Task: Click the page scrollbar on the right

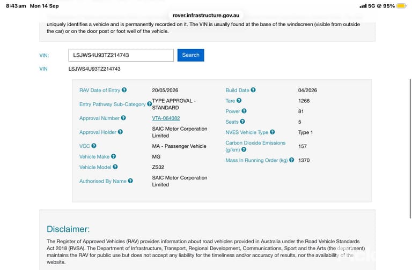Action: tap(410, 148)
